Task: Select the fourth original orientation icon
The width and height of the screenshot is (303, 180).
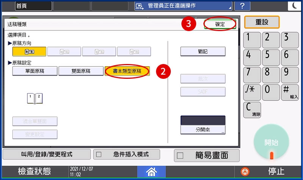Action: click(134, 52)
